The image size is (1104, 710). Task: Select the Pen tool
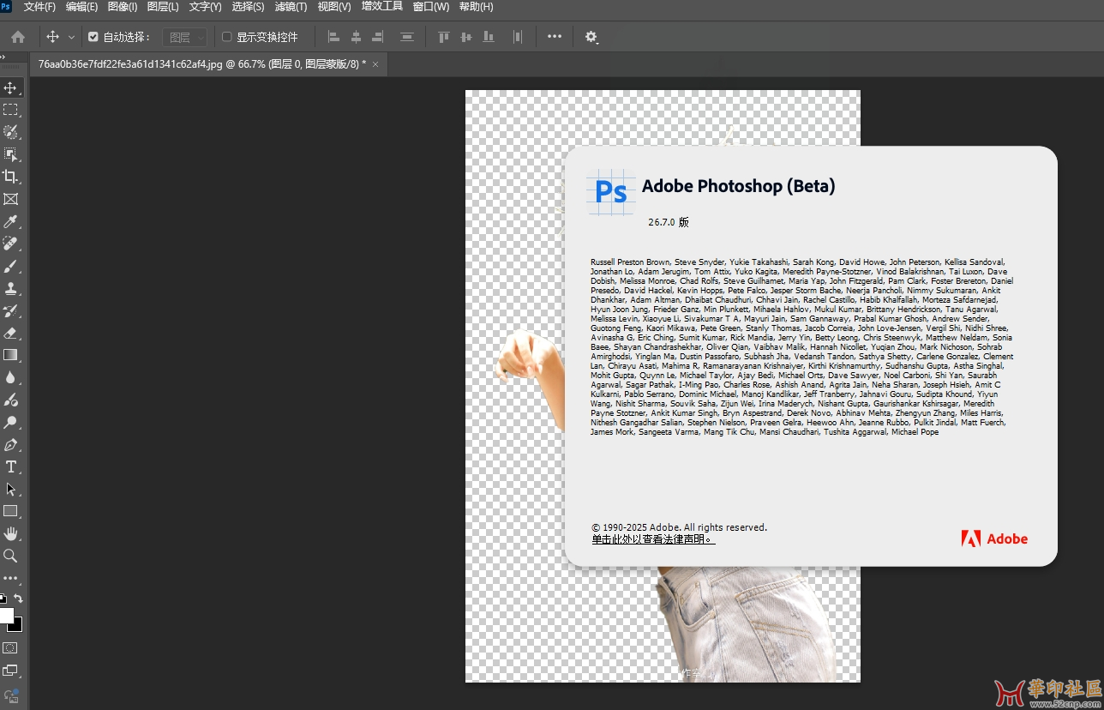coord(10,444)
